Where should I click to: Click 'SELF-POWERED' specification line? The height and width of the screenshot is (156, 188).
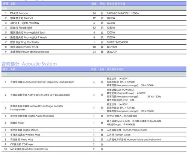pyautogui.click(x=120, y=90)
